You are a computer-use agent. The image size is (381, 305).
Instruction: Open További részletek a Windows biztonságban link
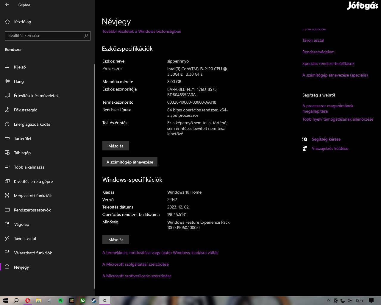[142, 31]
